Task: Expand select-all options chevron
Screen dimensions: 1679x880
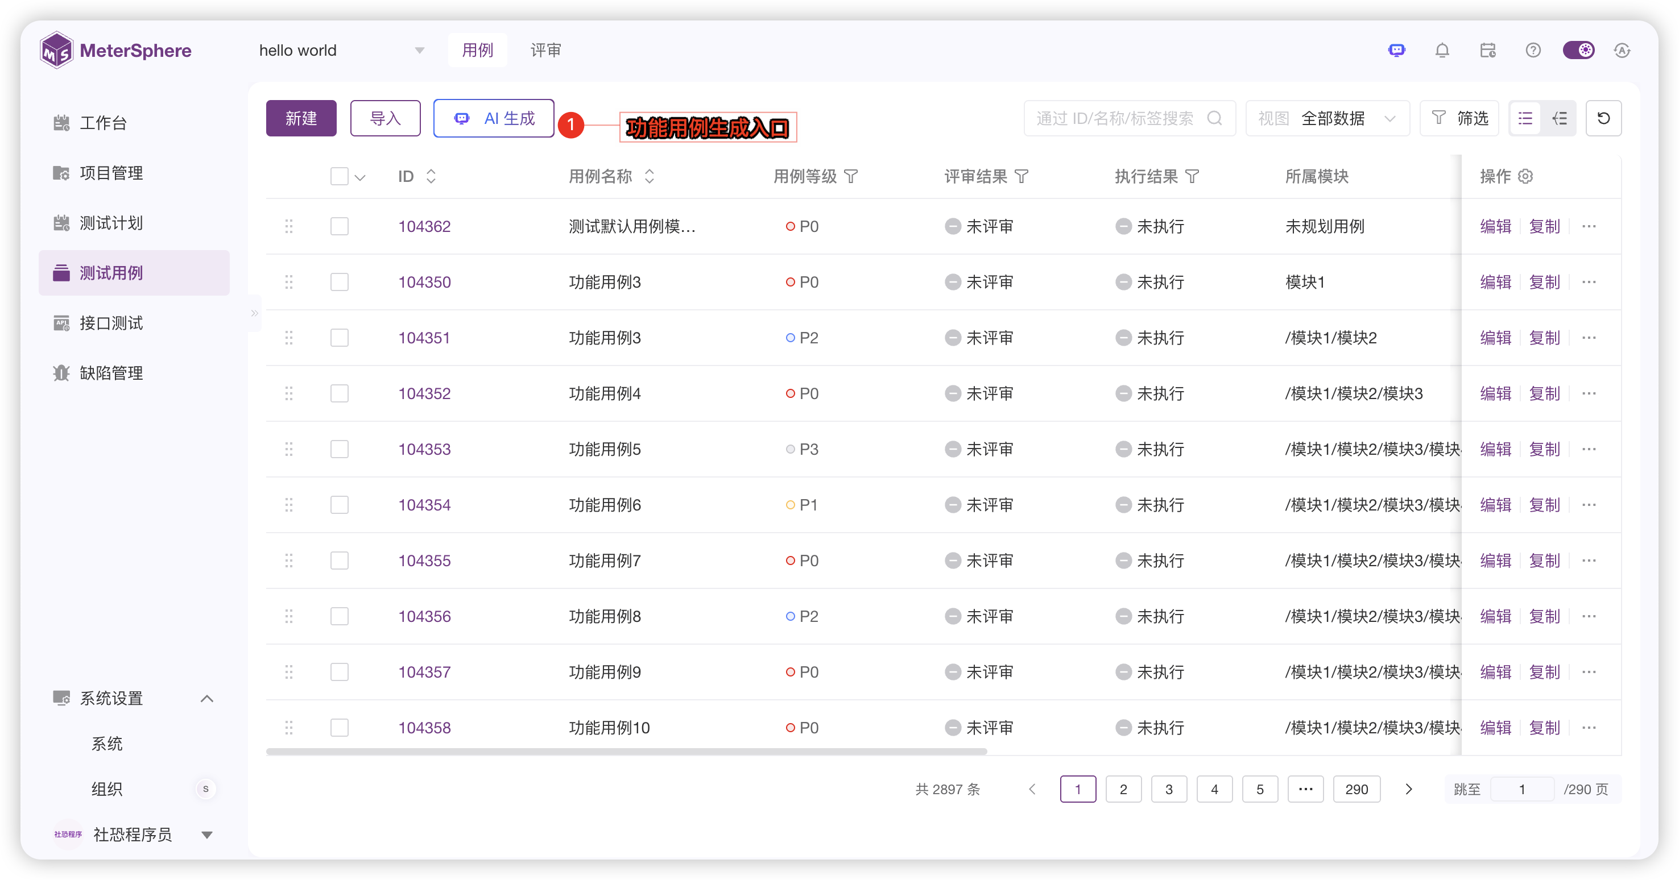Action: tap(360, 177)
